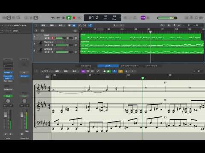Toggle the Inspector button in control bar

9,18
